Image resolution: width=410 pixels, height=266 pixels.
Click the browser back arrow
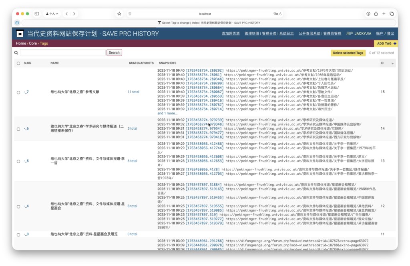coord(67,14)
